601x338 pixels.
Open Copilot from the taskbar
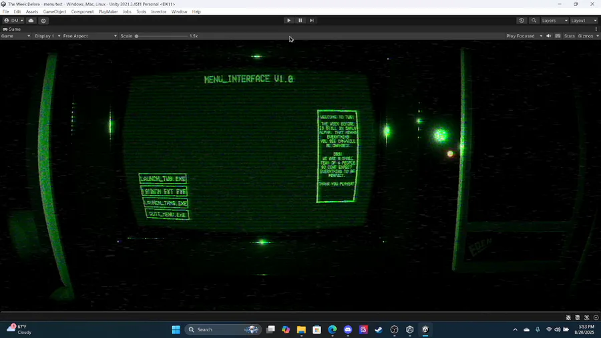coord(286,329)
